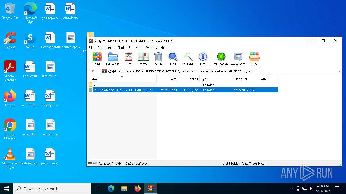
Task: Click the Add toolbar icon in WinRAR
Action: pyautogui.click(x=97, y=59)
